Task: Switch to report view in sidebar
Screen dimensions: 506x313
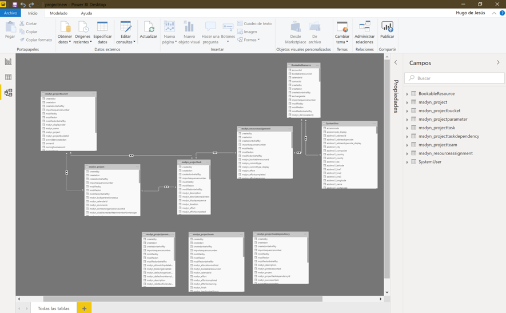Action: pos(9,61)
